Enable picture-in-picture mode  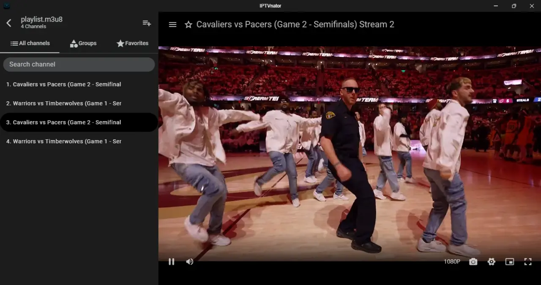[x=510, y=262]
